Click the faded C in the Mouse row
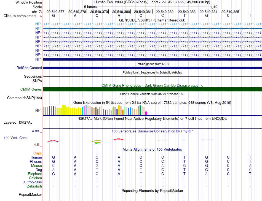The height and width of the screenshot is (201, 262). 54,166
